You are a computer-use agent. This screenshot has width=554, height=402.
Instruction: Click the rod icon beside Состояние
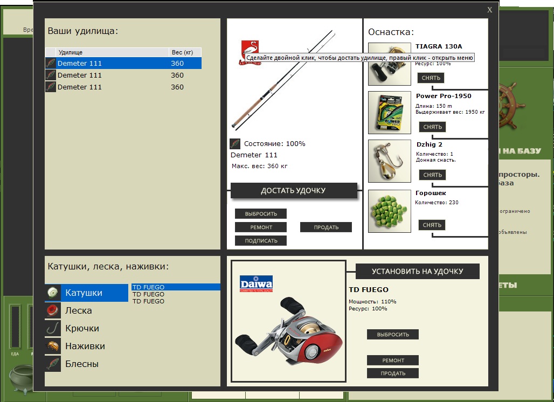tap(235, 144)
